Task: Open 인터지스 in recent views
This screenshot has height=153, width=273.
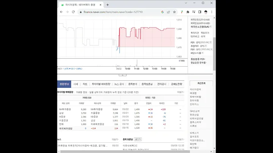Action: coord(194,104)
